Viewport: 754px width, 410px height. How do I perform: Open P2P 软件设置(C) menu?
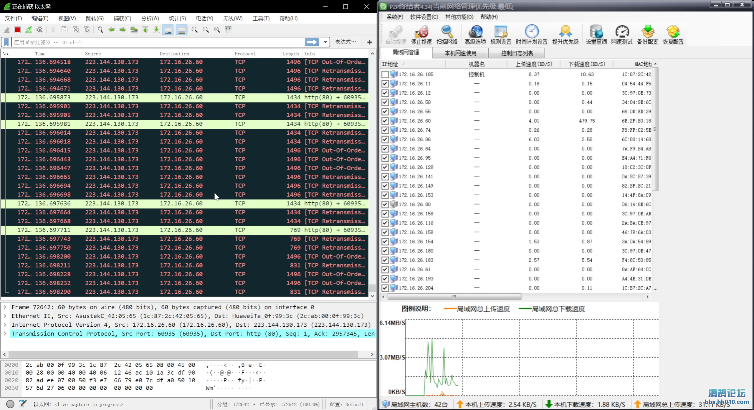pyautogui.click(x=424, y=17)
